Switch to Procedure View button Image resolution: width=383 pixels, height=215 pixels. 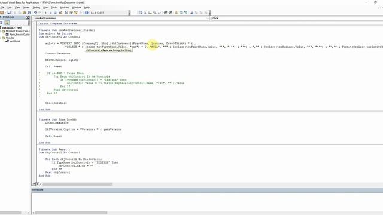(x=34, y=184)
